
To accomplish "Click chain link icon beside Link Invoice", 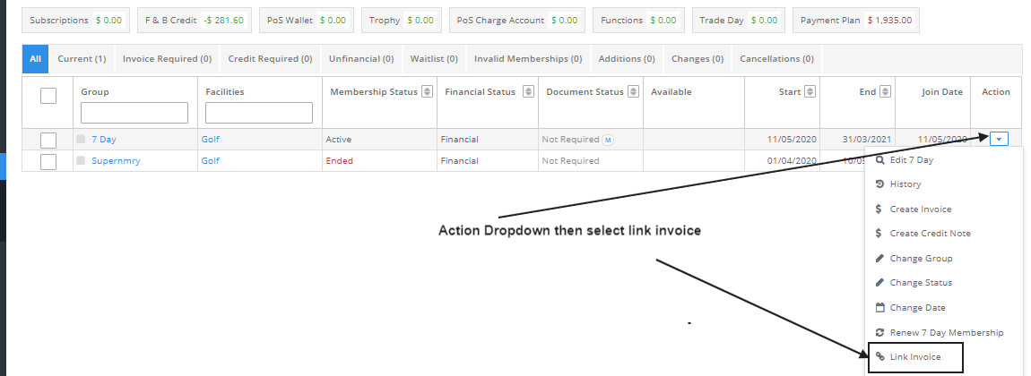I will 880,357.
